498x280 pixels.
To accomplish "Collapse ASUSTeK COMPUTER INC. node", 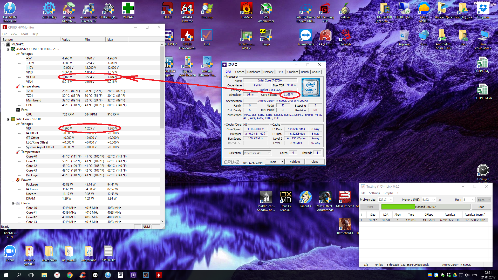I will (8, 49).
